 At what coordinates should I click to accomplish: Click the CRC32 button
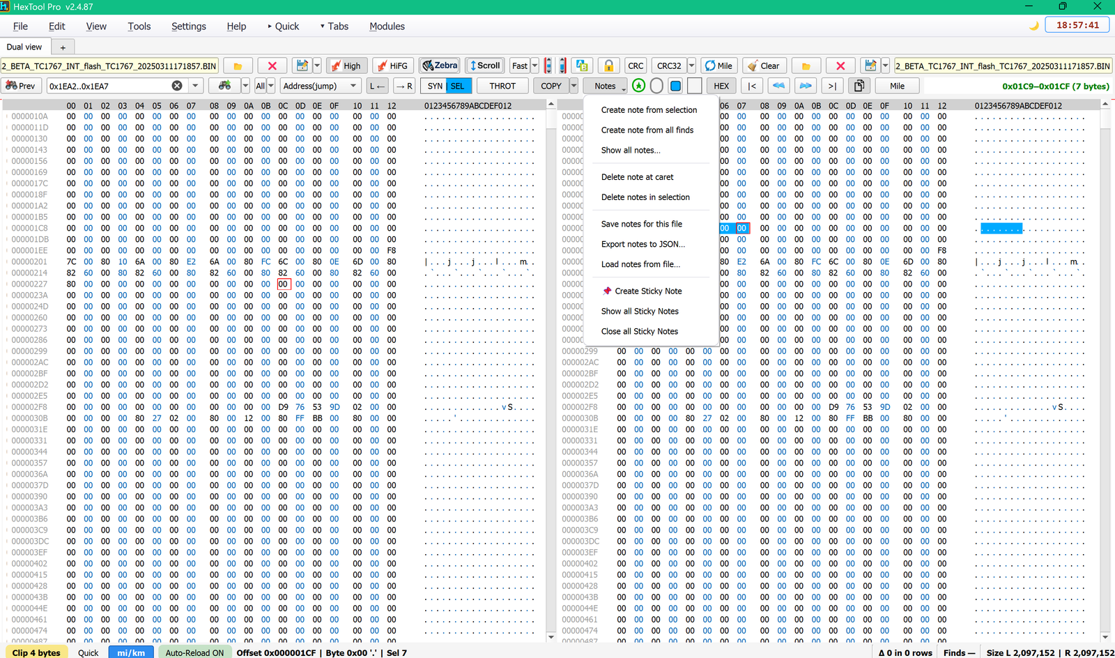pos(669,66)
